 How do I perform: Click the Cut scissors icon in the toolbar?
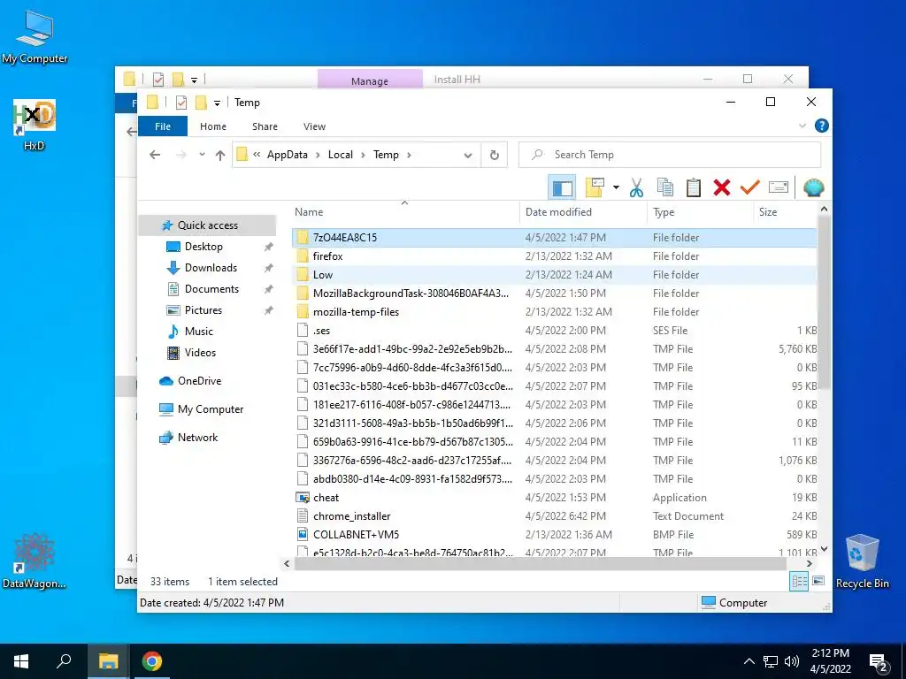[x=636, y=187]
